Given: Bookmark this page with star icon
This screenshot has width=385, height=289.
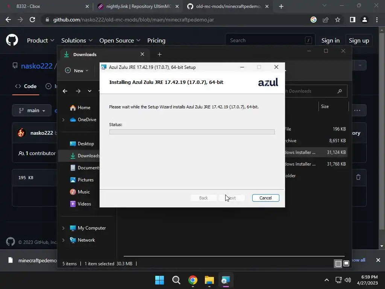Looking at the screenshot, I should pos(338,20).
